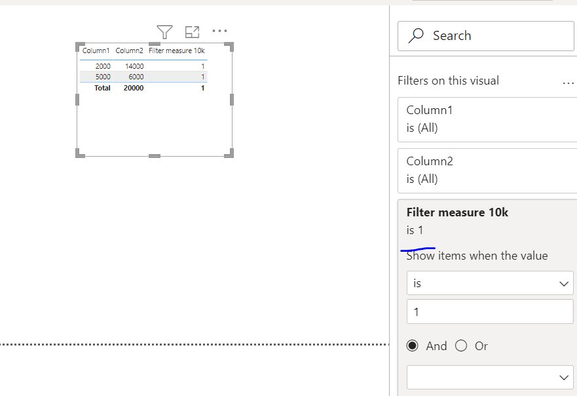Click the Total row label
The width and height of the screenshot is (577, 396).
(102, 88)
